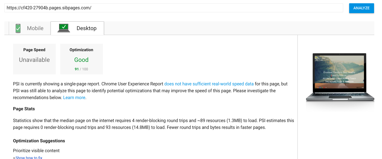Click the green phone icon in Mobile tab
382x159 pixels.
[18, 28]
